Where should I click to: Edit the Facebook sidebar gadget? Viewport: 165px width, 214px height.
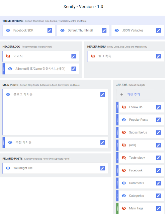158,170
